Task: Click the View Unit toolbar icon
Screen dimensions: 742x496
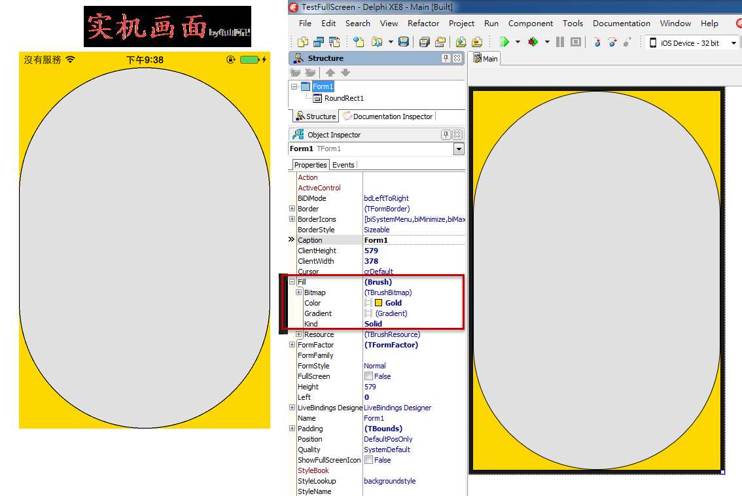Action: [x=303, y=42]
